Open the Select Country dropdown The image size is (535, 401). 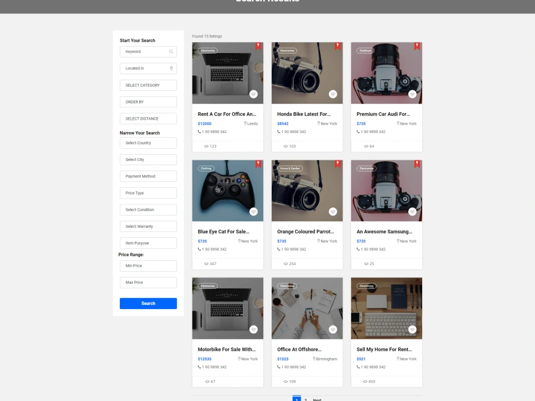pyautogui.click(x=148, y=143)
